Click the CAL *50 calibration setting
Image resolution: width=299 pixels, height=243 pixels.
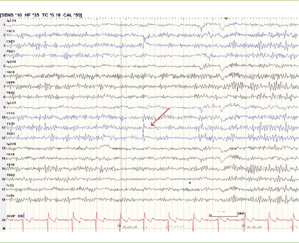[x=72, y=15]
